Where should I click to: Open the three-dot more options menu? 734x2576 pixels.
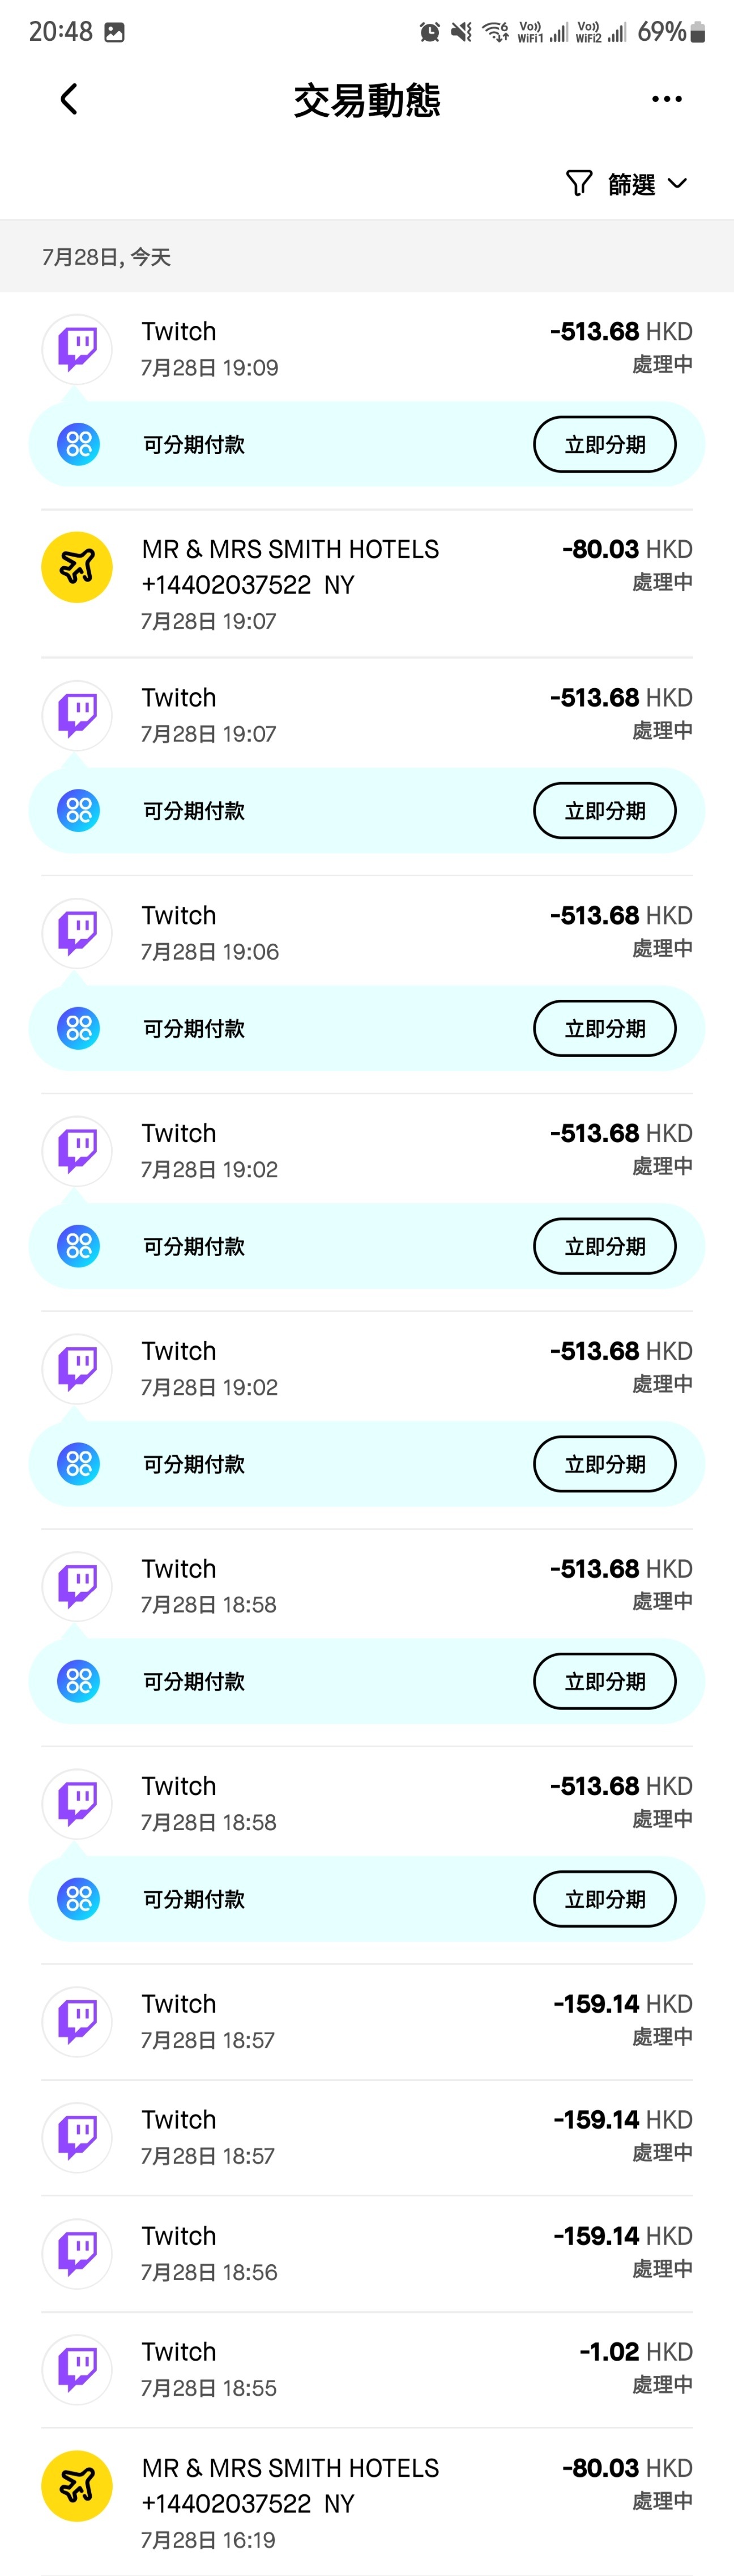pos(666,99)
